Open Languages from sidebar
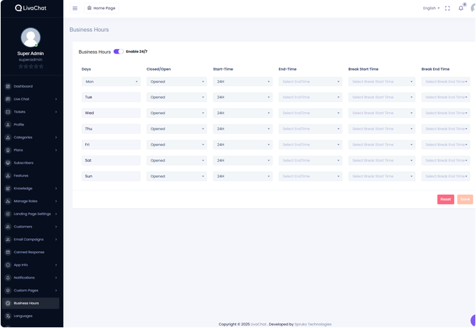Screen dimensions: 476x328 [x=23, y=316]
